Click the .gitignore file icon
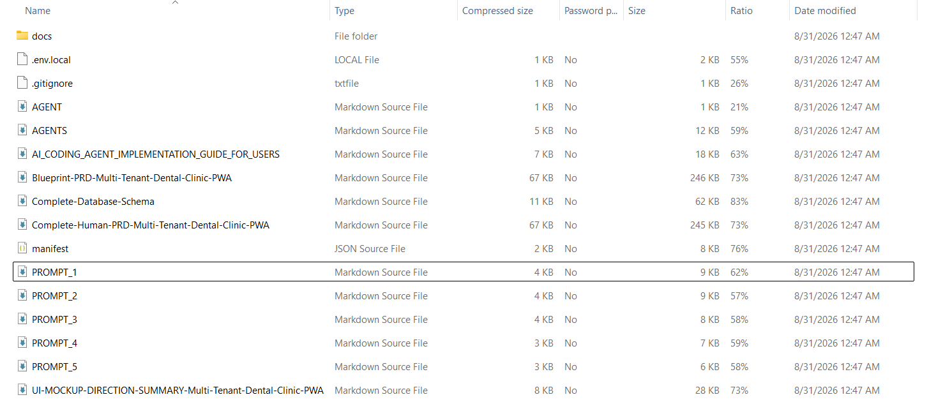 (x=22, y=83)
